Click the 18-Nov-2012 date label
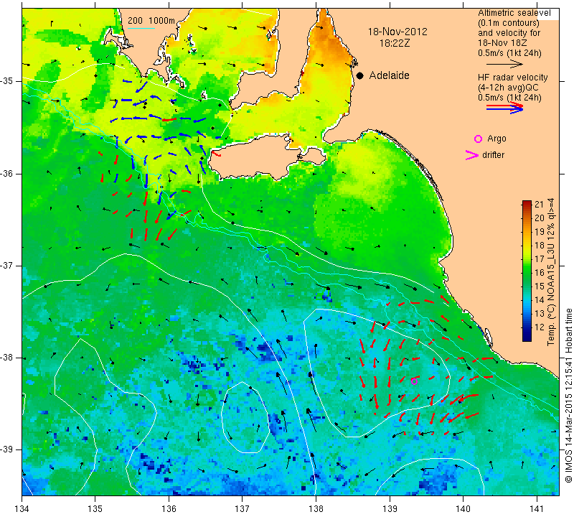The image size is (574, 517). [397, 32]
